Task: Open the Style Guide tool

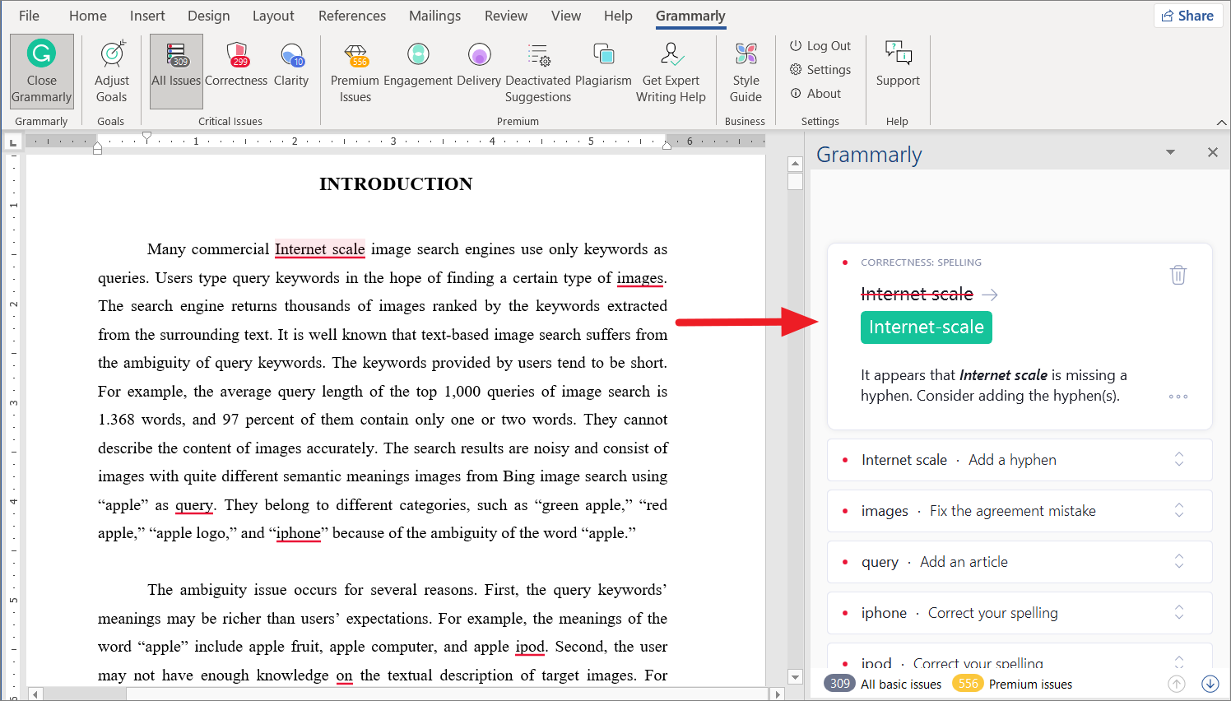Action: (746, 71)
